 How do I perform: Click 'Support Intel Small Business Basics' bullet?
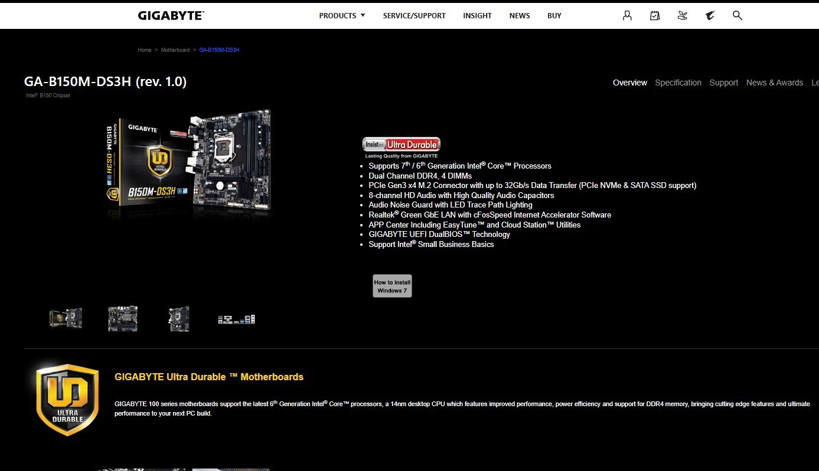click(x=431, y=244)
